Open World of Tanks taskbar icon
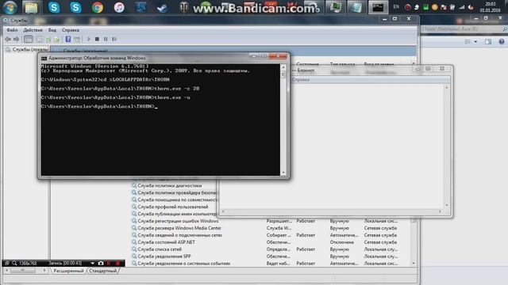The height and width of the screenshot is (285, 508). pyautogui.click(x=183, y=7)
